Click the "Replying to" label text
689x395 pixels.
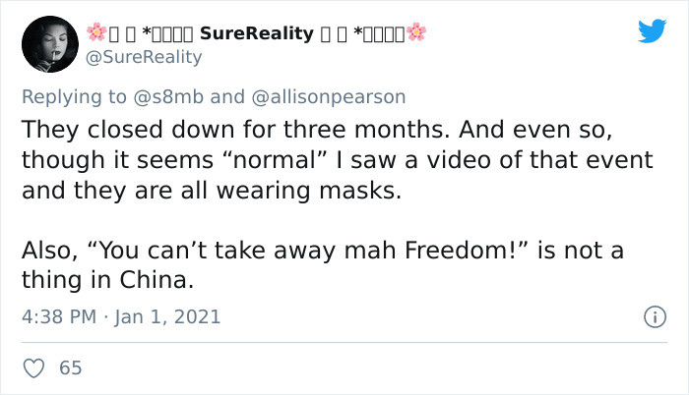[76, 97]
